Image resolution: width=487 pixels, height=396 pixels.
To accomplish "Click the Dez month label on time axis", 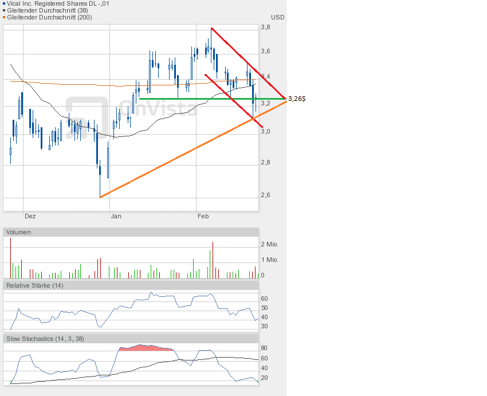I will point(30,216).
